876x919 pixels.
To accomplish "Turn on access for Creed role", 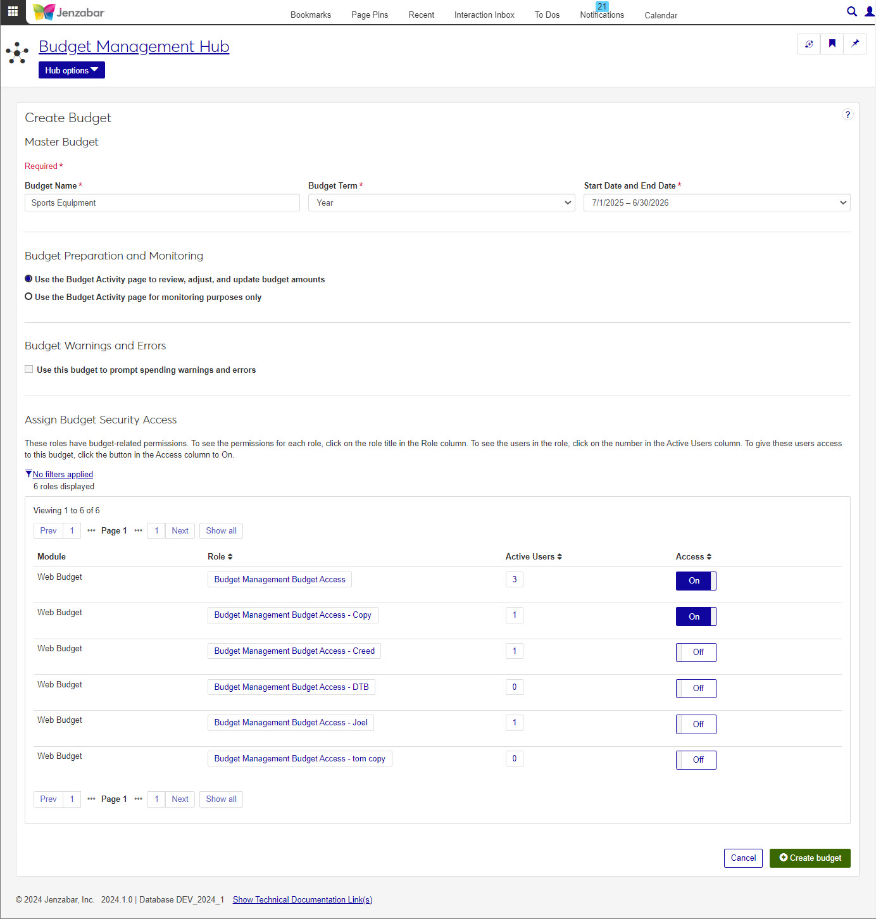I will point(696,652).
